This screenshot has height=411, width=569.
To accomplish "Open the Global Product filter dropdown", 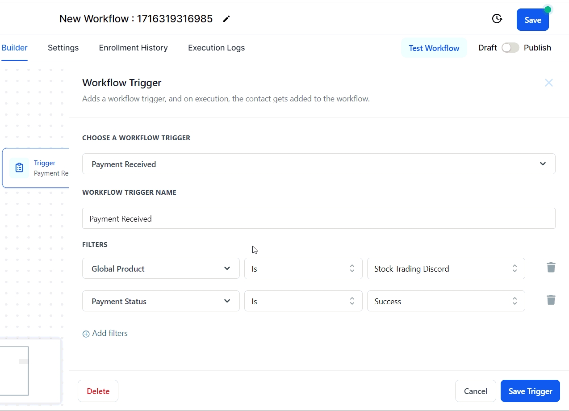I will point(161,268).
